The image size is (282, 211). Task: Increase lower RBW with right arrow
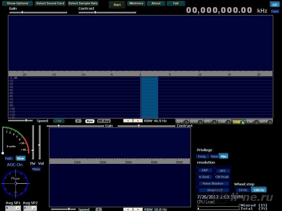click(x=138, y=209)
